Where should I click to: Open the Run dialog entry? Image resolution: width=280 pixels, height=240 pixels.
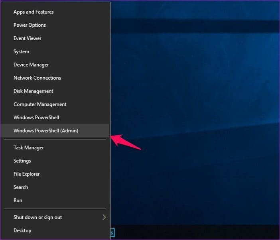(x=55, y=201)
